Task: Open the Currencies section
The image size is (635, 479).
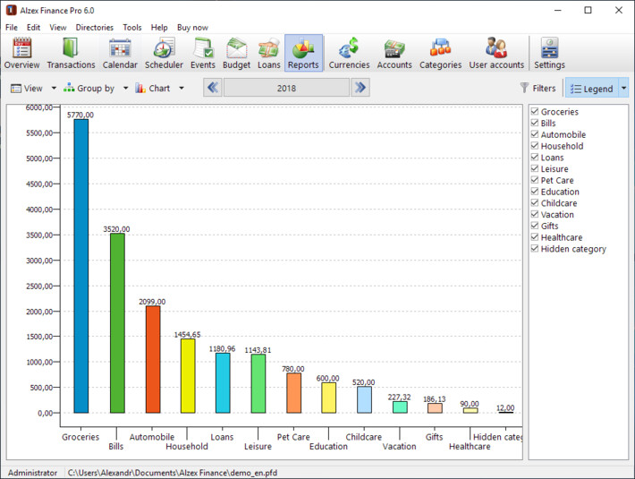Action: pos(349,53)
